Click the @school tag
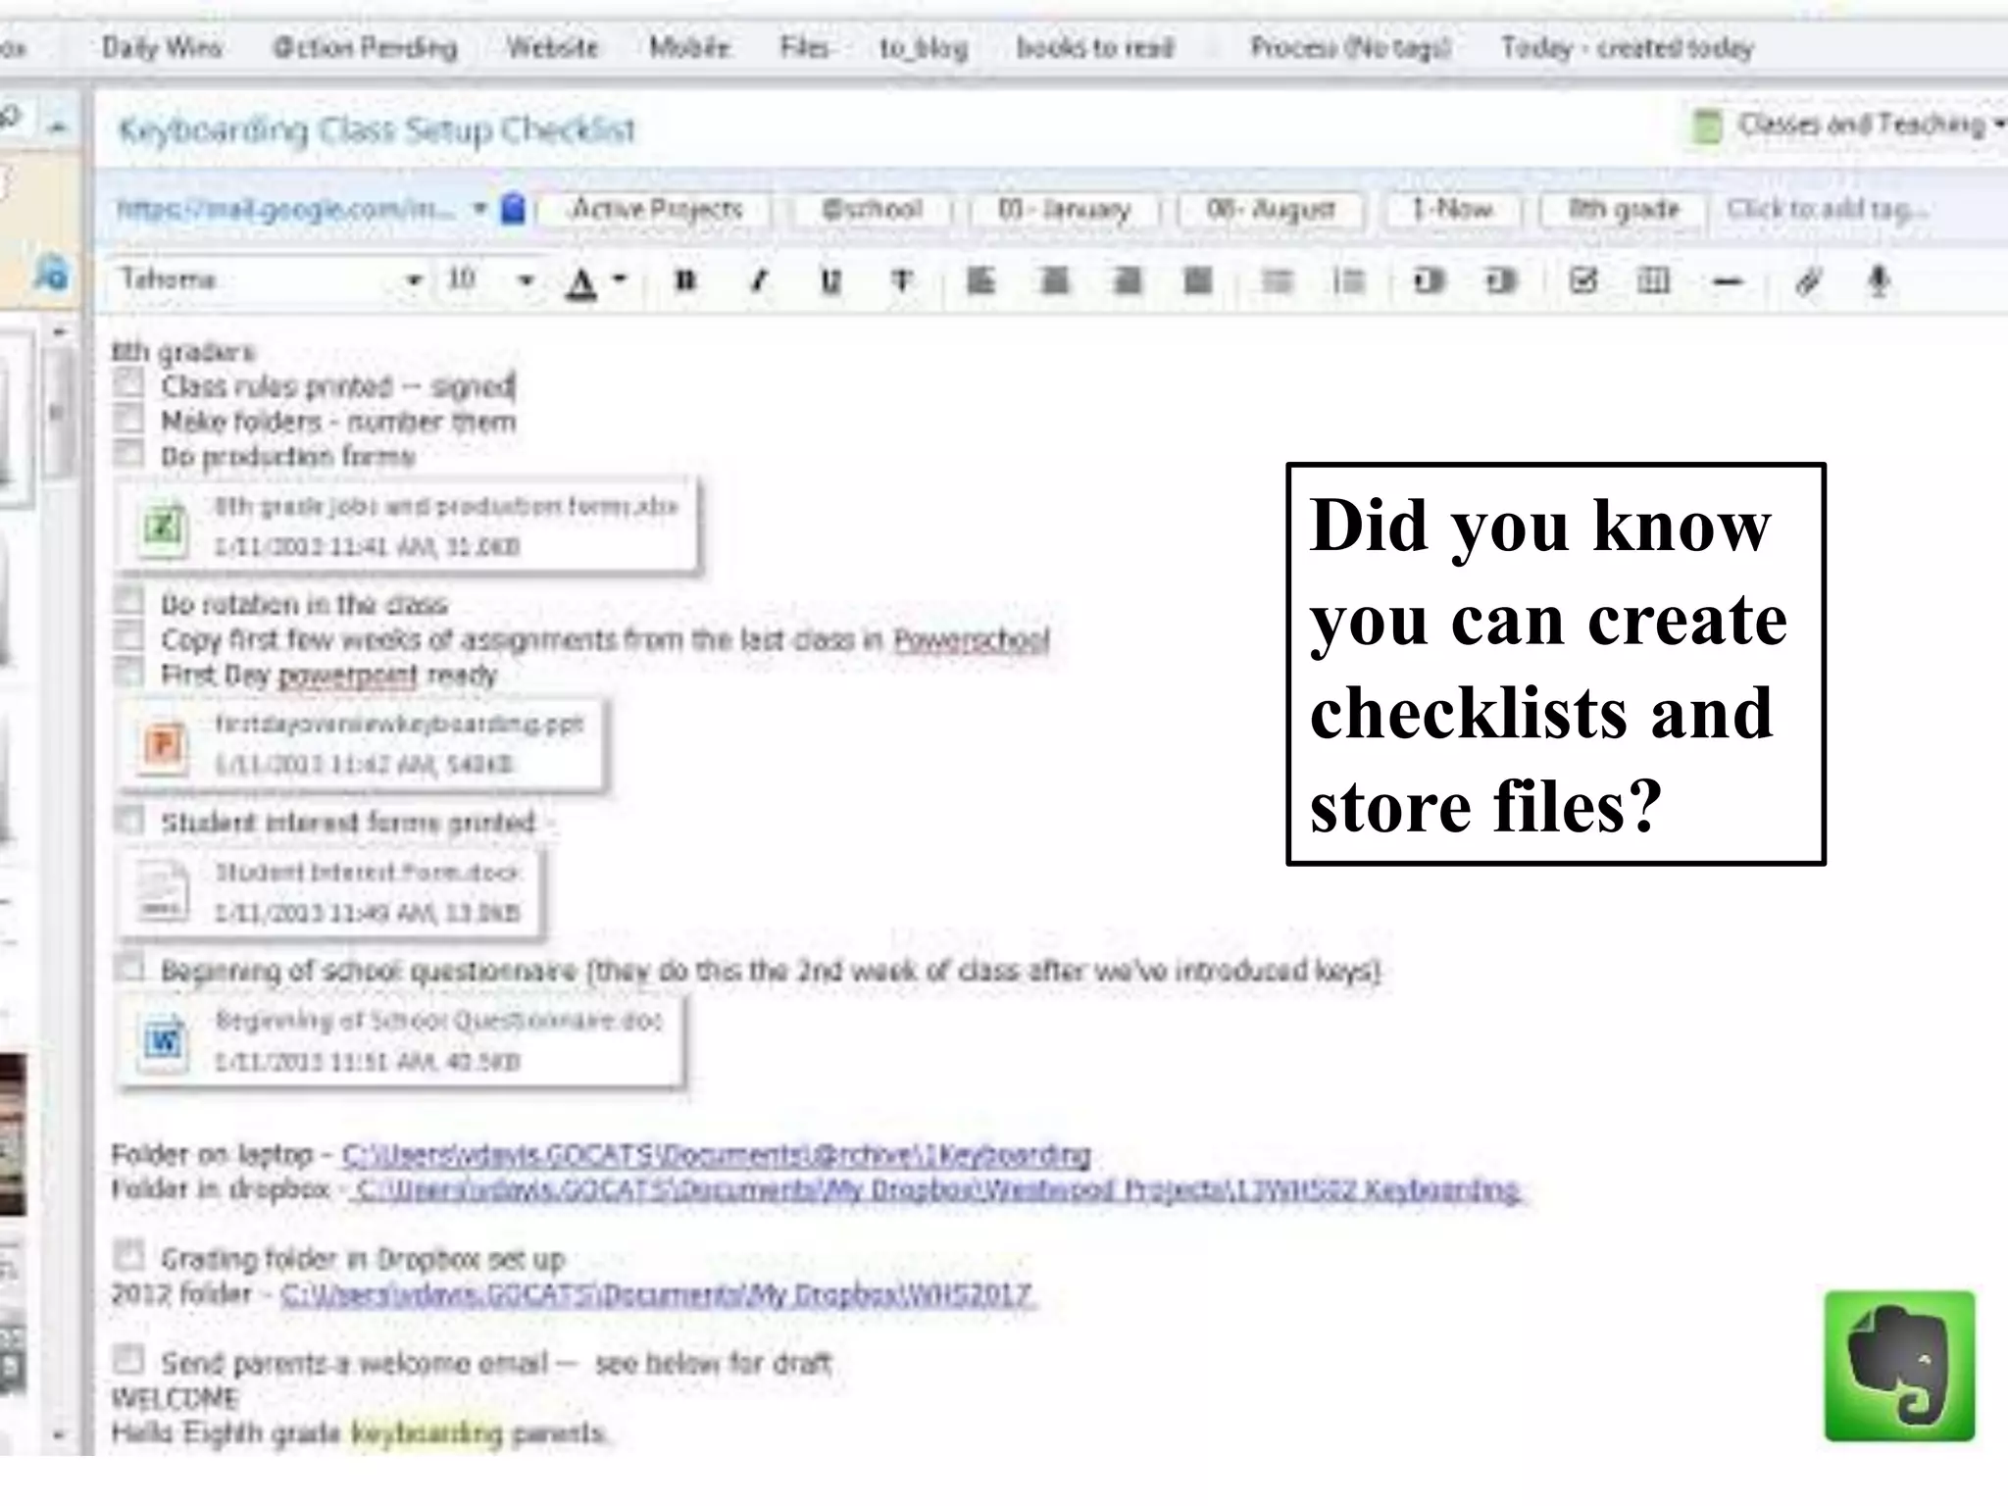The height and width of the screenshot is (1506, 2008). [x=871, y=209]
